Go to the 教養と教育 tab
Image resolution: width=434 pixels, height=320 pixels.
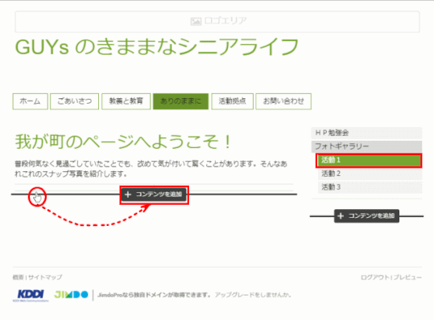[126, 101]
